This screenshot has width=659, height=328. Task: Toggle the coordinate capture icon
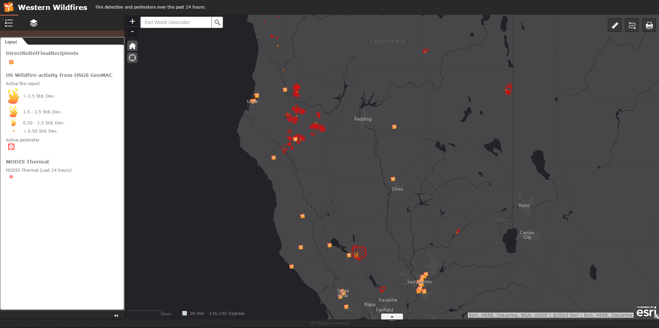(185, 313)
